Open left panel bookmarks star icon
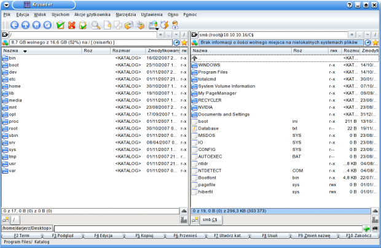Screen dimensions: 381x248 (x=184, y=42)
